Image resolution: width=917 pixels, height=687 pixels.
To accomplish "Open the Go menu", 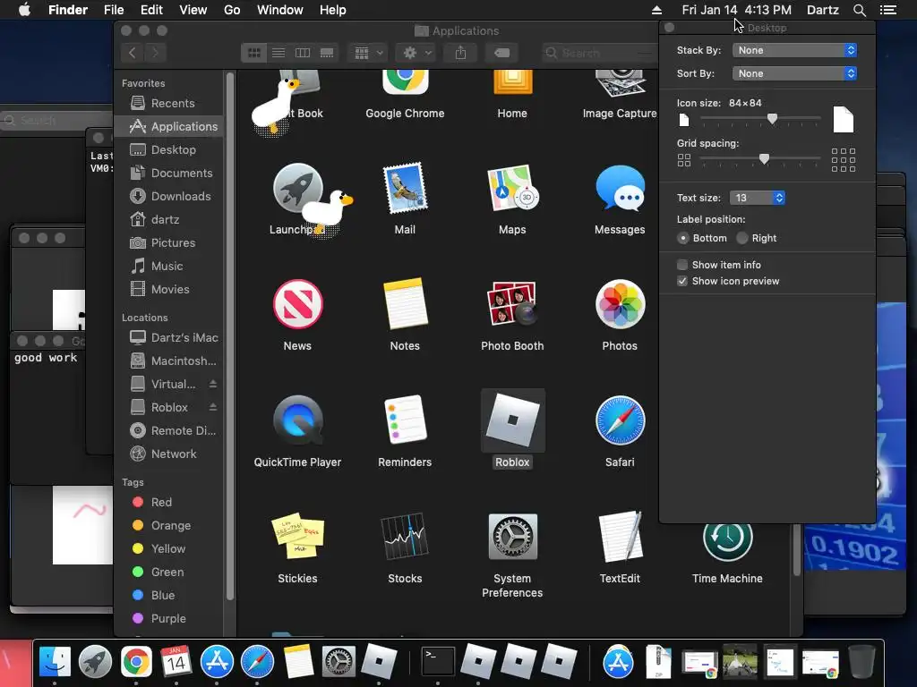I will pyautogui.click(x=232, y=10).
